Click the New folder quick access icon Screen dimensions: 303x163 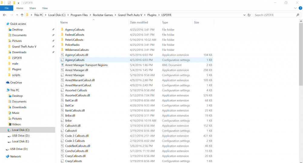(14, 3)
